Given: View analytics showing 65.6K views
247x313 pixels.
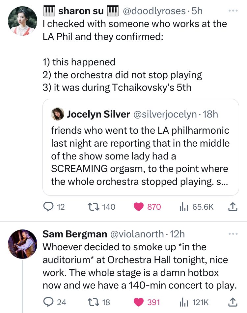Looking at the screenshot, I should [x=196, y=207].
